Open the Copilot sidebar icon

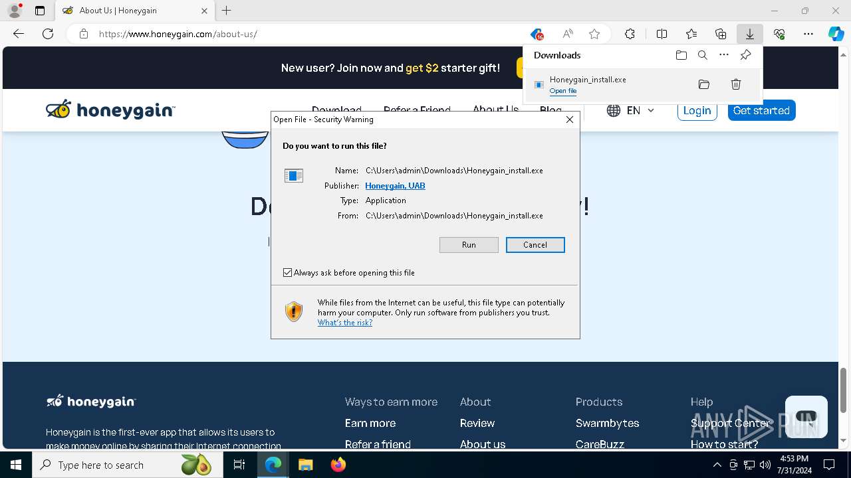[836, 34]
